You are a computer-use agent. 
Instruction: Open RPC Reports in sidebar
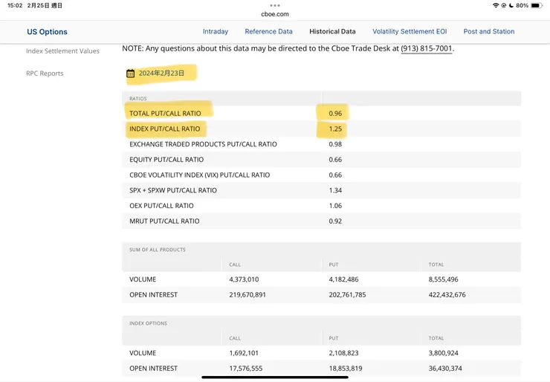[45, 74]
